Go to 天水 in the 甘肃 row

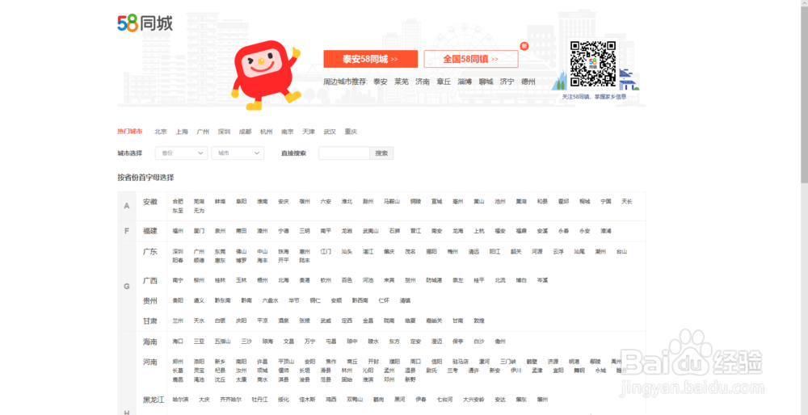click(199, 321)
